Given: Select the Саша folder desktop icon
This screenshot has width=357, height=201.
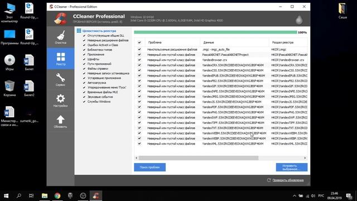Looking at the screenshot, I should (342, 11).
